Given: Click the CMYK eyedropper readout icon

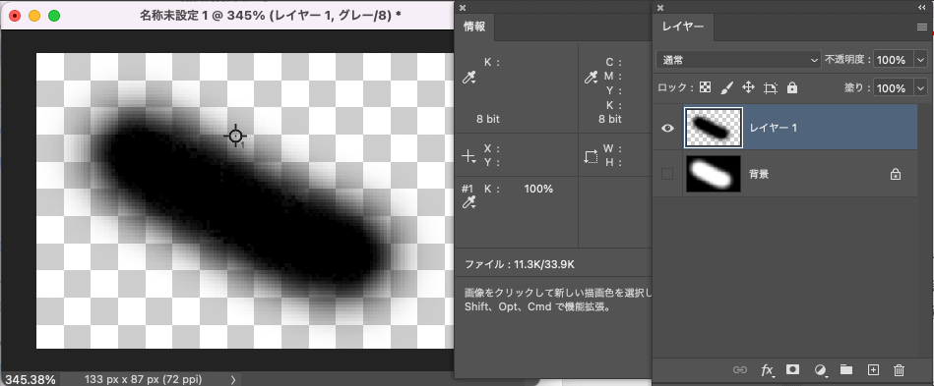Looking at the screenshot, I should 591,78.
